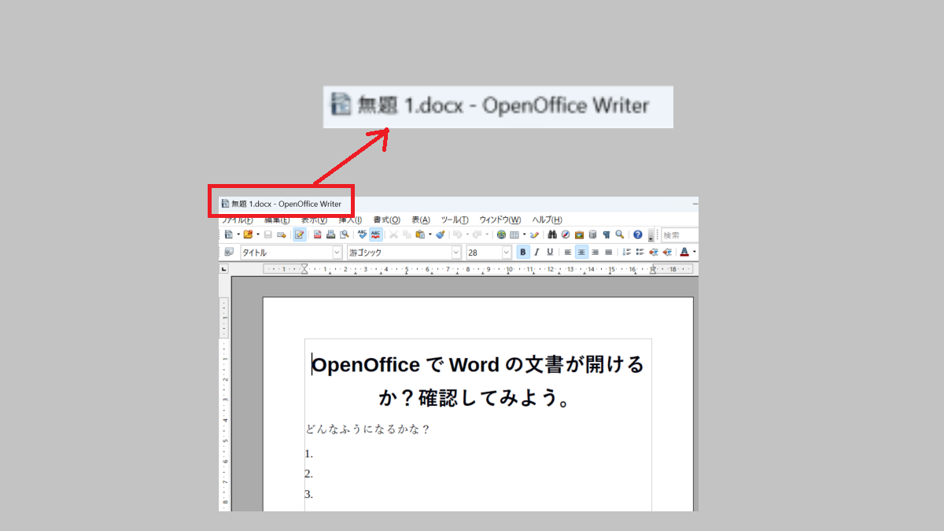Run spelling and grammar check icon

363,234
